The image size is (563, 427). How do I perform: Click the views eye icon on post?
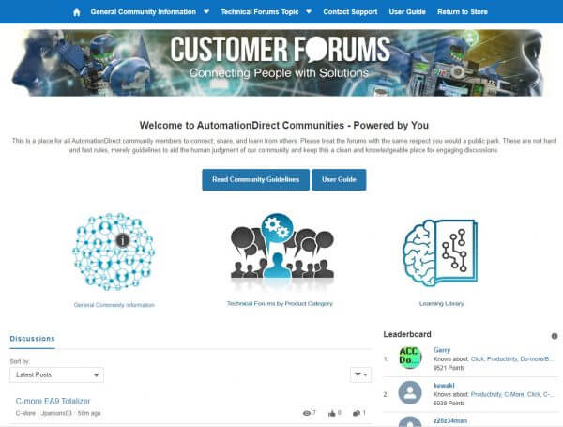[x=306, y=413]
